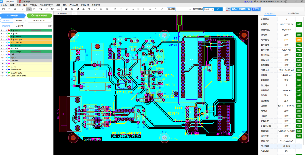Toggle visibility of Bot Copper layer

(6, 42)
